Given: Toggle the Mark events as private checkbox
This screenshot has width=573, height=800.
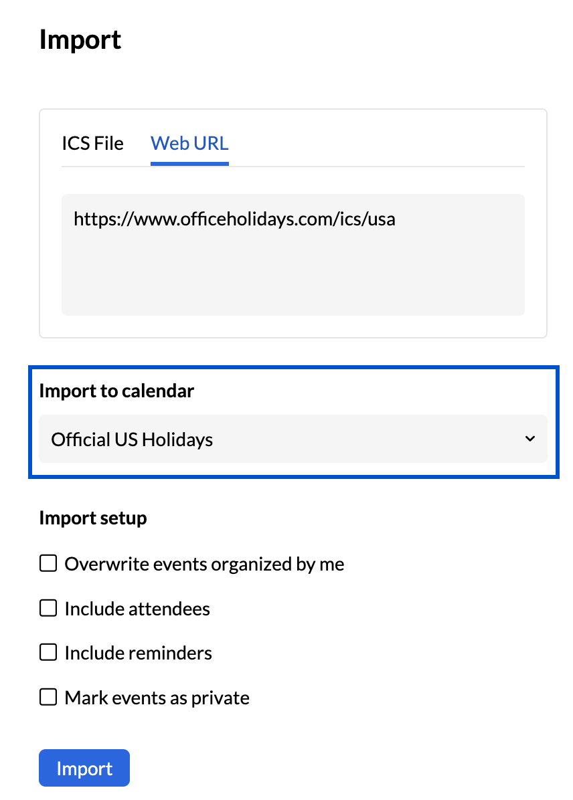Looking at the screenshot, I should (x=48, y=698).
